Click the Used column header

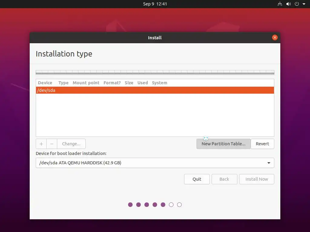[x=143, y=83]
